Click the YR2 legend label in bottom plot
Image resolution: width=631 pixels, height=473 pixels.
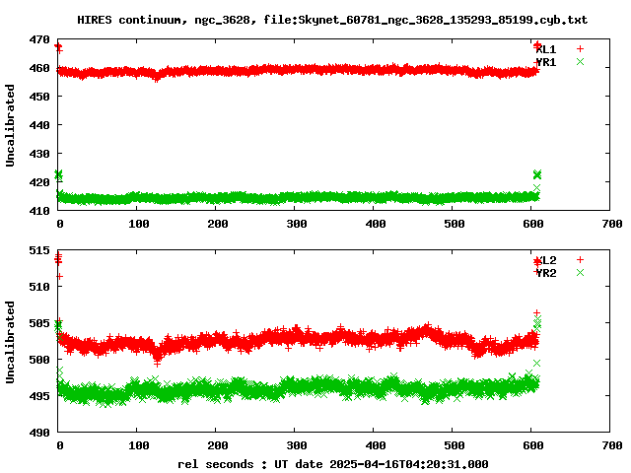click(x=546, y=273)
